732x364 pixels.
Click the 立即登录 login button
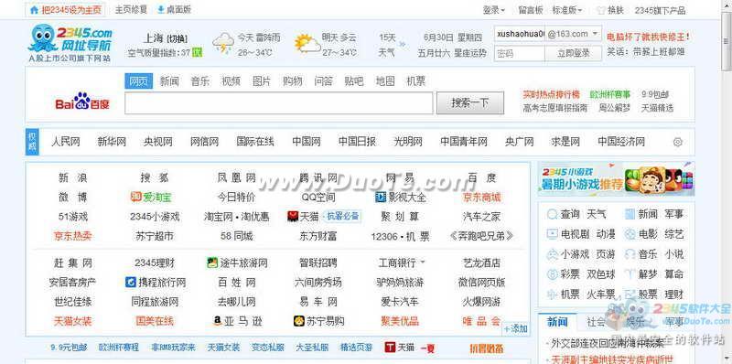click(574, 53)
